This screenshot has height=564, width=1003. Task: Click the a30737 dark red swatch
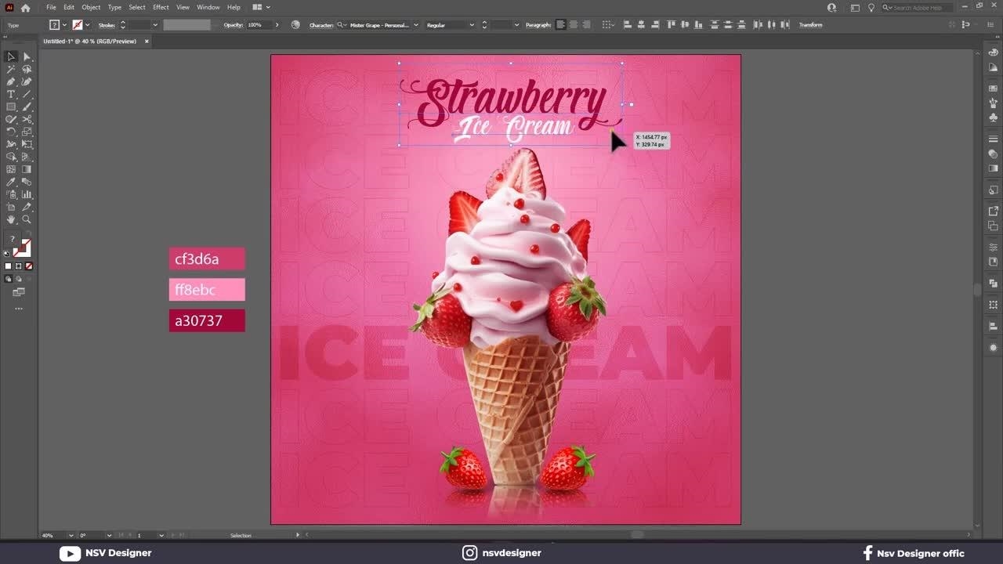tap(207, 320)
